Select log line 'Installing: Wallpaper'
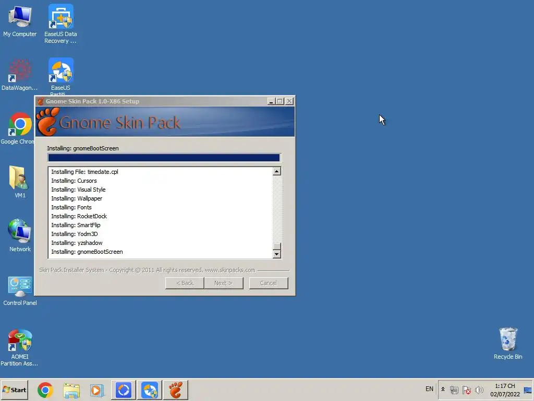 tap(77, 198)
